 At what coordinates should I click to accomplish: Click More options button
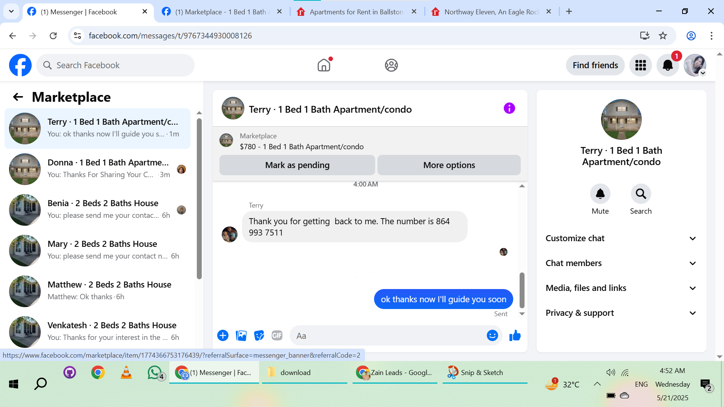pyautogui.click(x=449, y=165)
